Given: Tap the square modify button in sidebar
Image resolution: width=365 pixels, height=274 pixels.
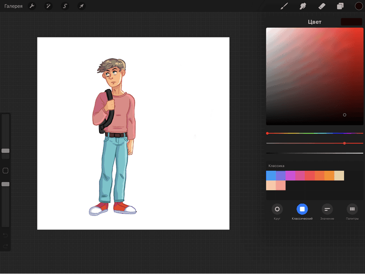Looking at the screenshot, I should 5,171.
